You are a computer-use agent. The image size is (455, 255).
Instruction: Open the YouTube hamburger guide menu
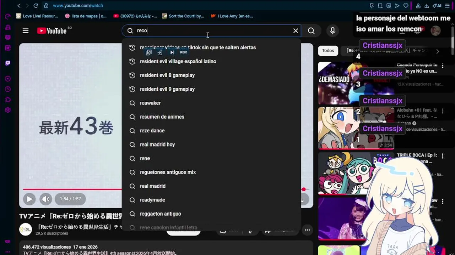tap(26, 31)
